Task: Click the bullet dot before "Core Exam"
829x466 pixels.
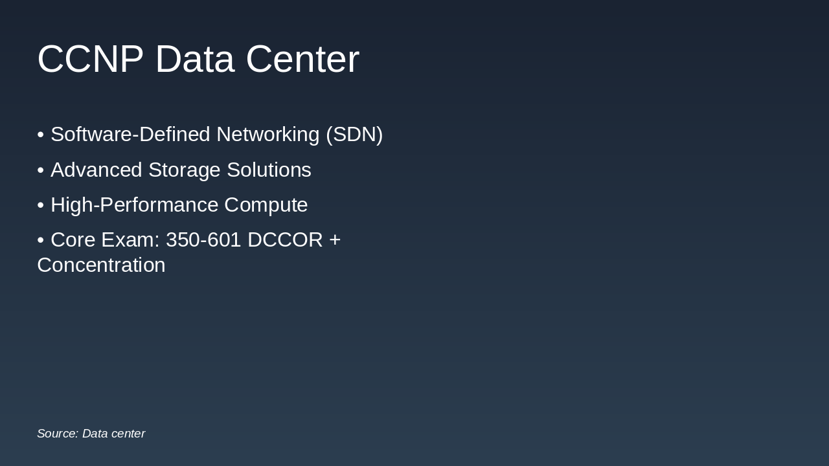Action: click(x=41, y=240)
